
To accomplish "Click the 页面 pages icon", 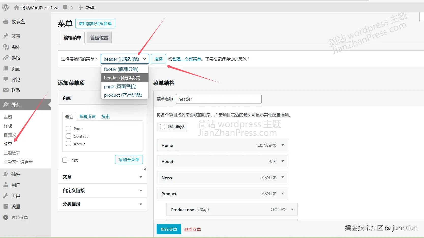I will (x=6, y=69).
